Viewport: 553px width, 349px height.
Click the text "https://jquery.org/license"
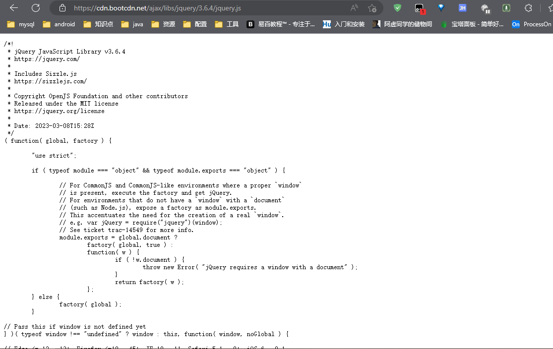tap(59, 111)
